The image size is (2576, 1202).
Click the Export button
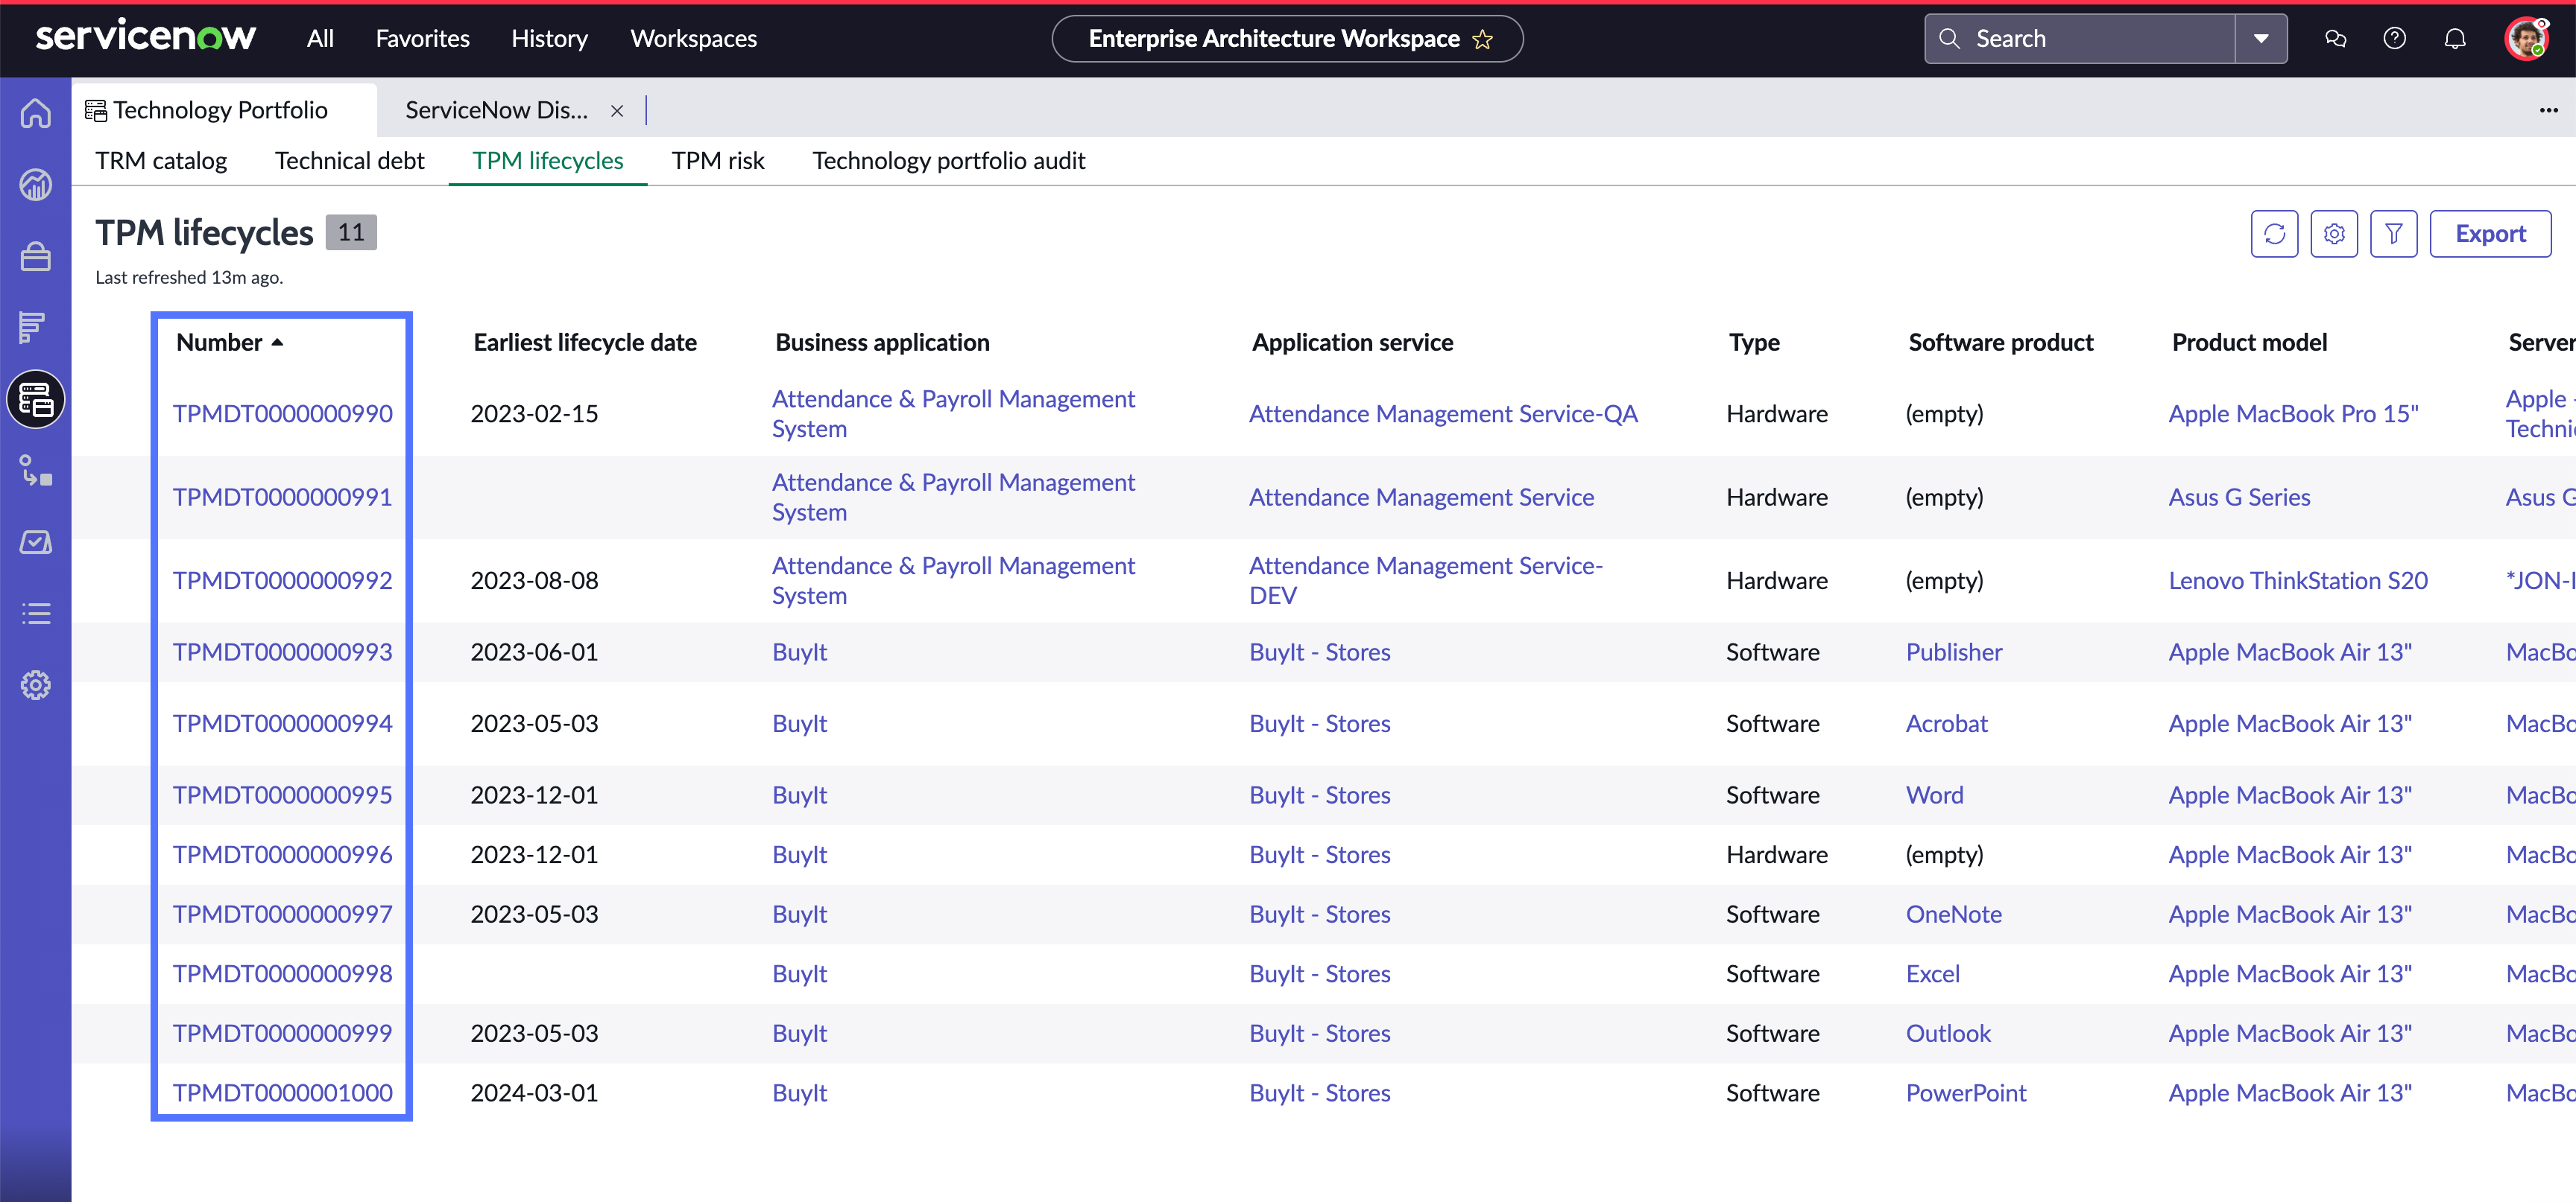click(2490, 233)
